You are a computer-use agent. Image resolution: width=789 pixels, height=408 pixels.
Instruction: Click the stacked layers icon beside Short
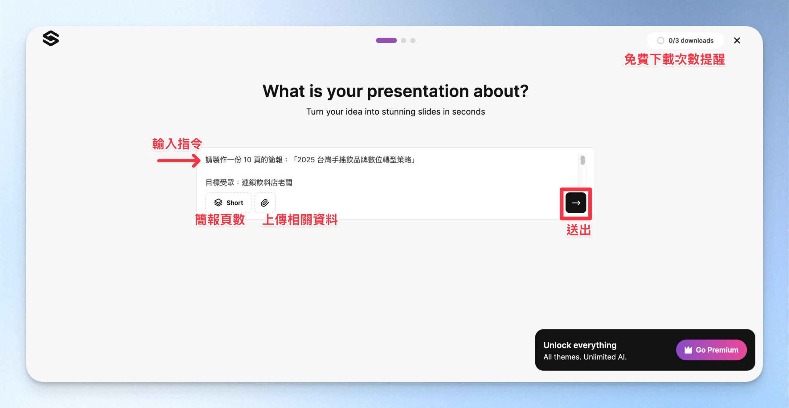tap(218, 203)
